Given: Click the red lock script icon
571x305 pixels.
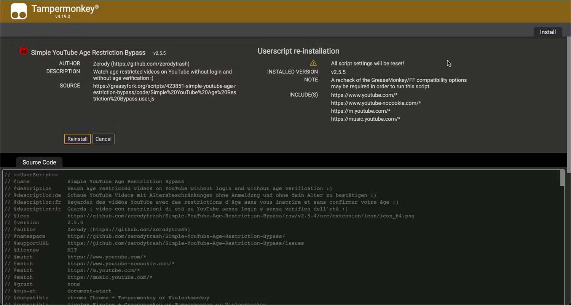Looking at the screenshot, I should 24,51.
